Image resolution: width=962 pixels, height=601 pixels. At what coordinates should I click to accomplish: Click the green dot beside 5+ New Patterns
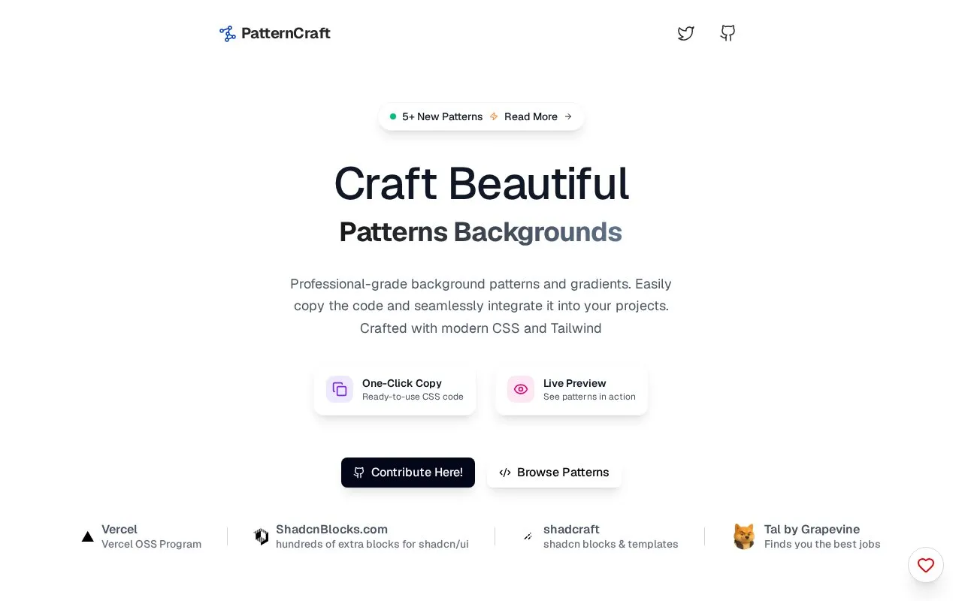tap(393, 116)
